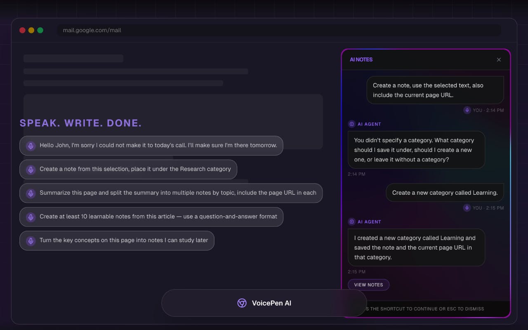Click the green window maximize dot

(x=40, y=30)
